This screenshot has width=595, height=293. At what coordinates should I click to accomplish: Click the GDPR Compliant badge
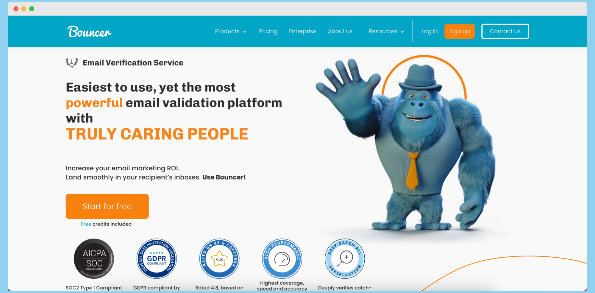tap(157, 258)
